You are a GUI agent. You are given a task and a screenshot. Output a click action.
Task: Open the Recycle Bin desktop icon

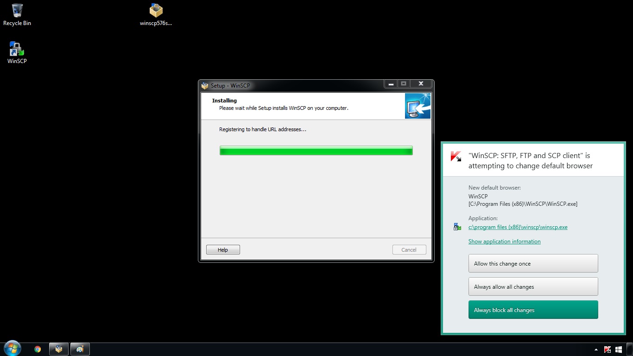point(17,14)
